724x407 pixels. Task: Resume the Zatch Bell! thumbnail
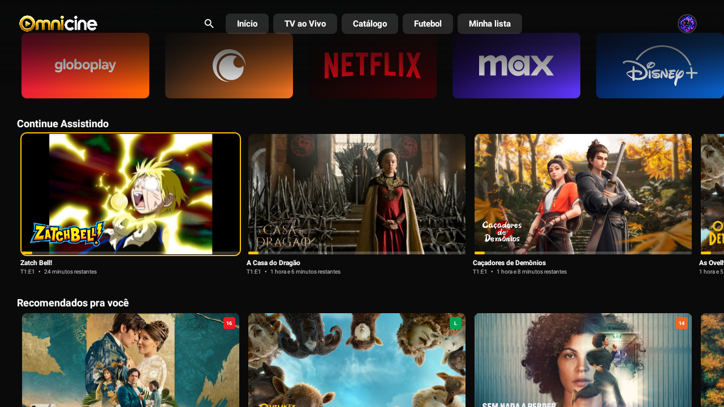(x=131, y=194)
